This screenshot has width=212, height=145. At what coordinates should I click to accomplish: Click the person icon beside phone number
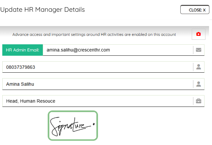click(199, 67)
